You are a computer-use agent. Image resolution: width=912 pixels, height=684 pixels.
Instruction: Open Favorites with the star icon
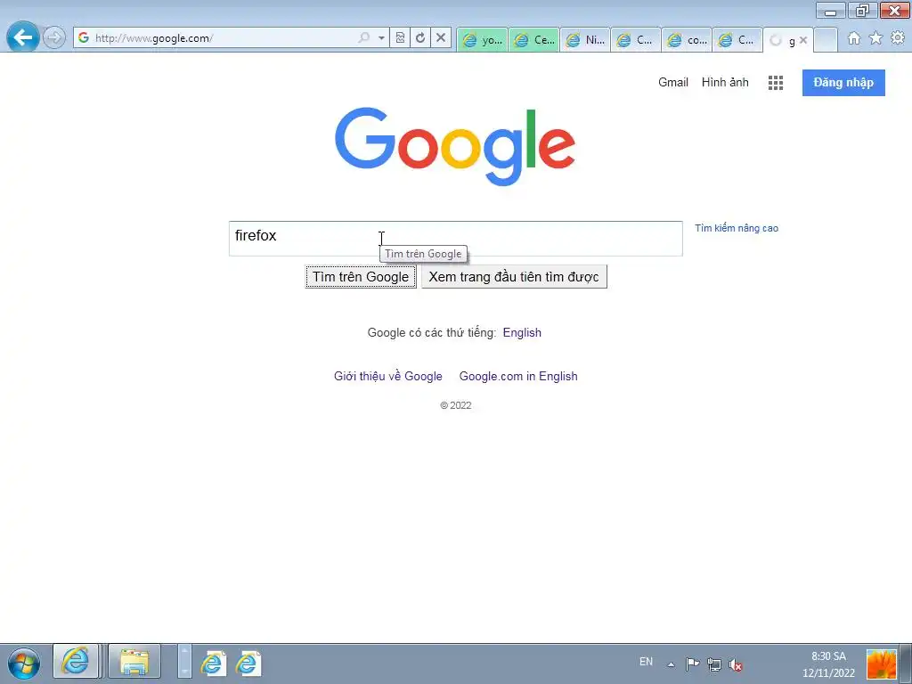[x=876, y=37]
